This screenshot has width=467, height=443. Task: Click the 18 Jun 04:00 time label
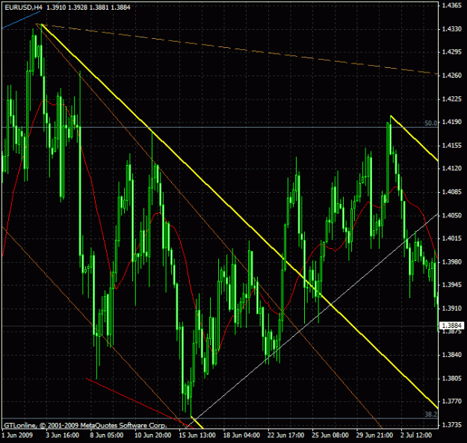point(241,436)
